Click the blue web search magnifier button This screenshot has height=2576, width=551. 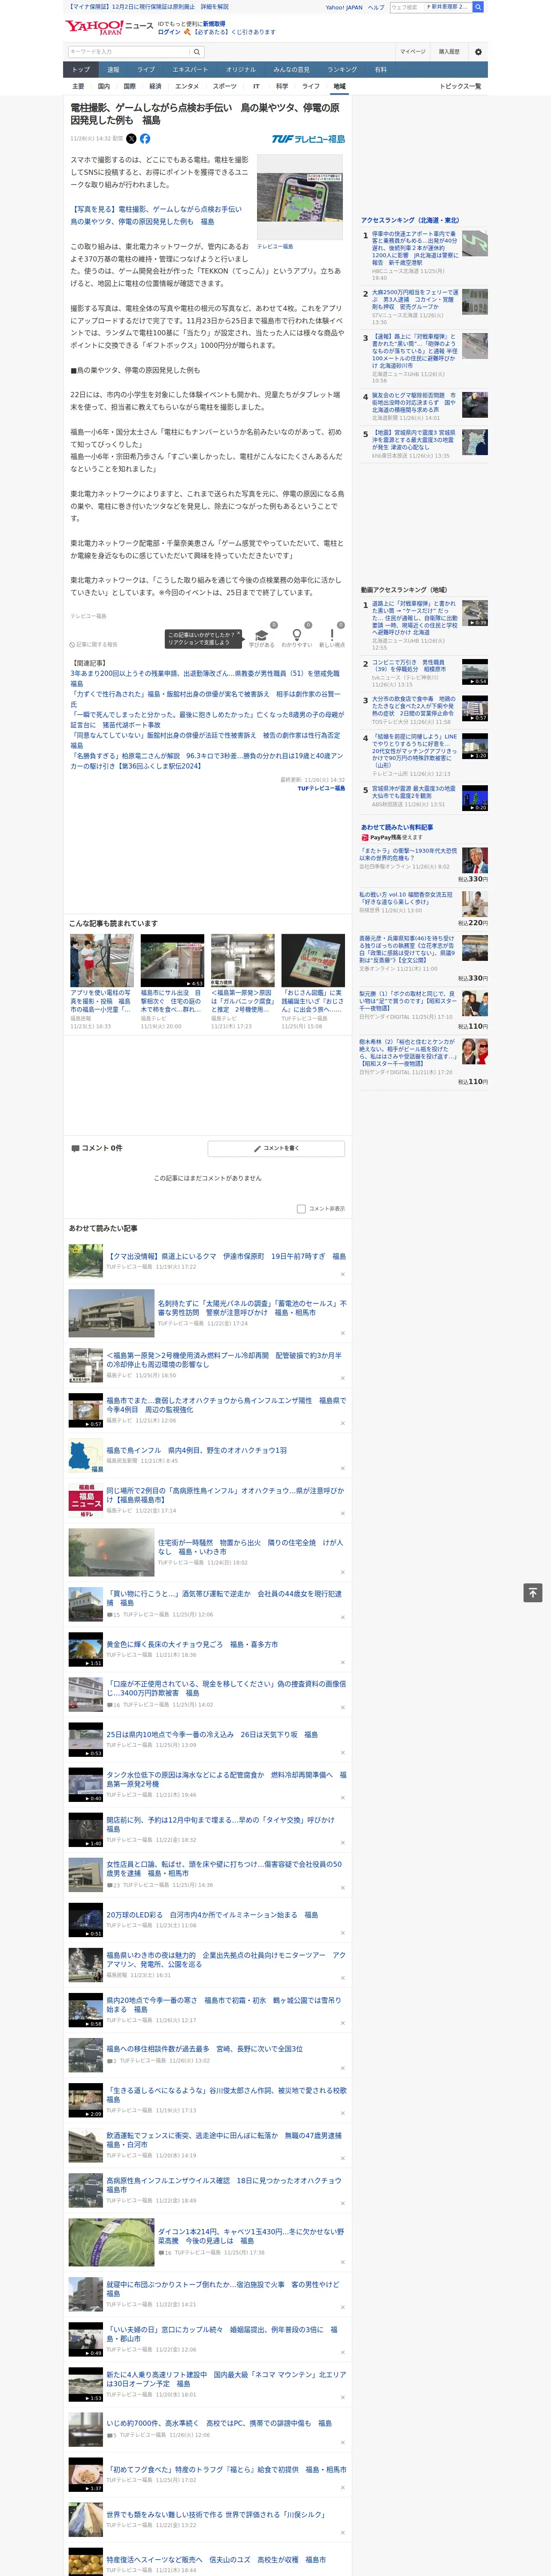pos(478,7)
